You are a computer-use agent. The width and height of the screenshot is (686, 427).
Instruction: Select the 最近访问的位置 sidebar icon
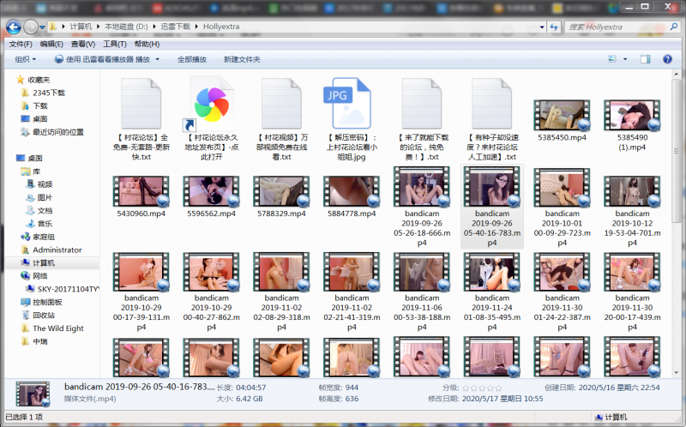(x=57, y=132)
